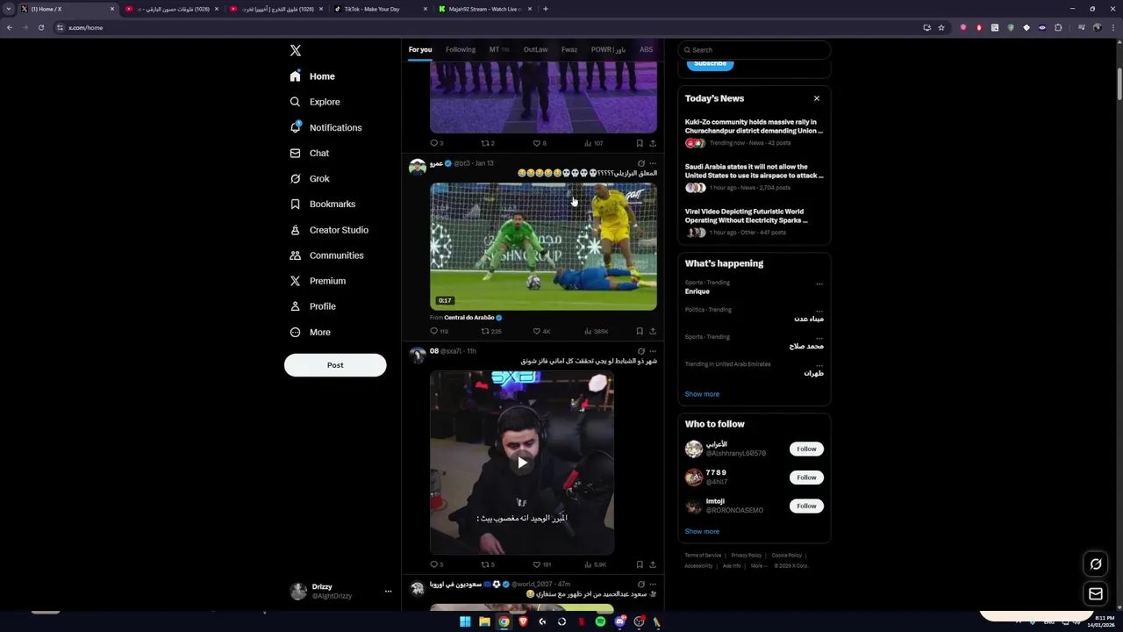
Task: Click the Post button
Action: click(x=335, y=365)
